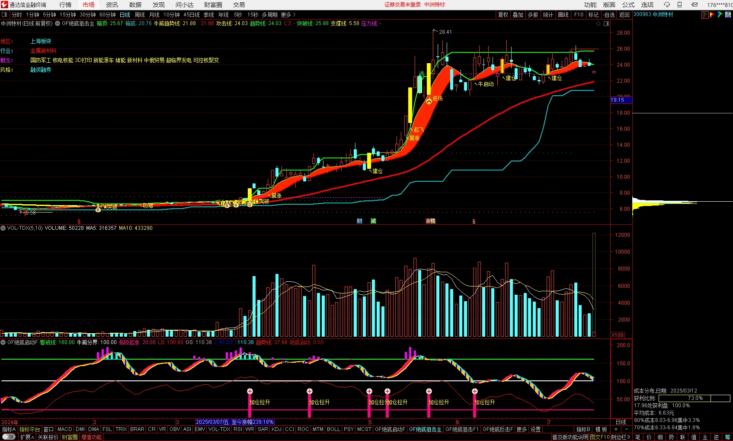Click the 叠加 overlay button

(x=518, y=15)
